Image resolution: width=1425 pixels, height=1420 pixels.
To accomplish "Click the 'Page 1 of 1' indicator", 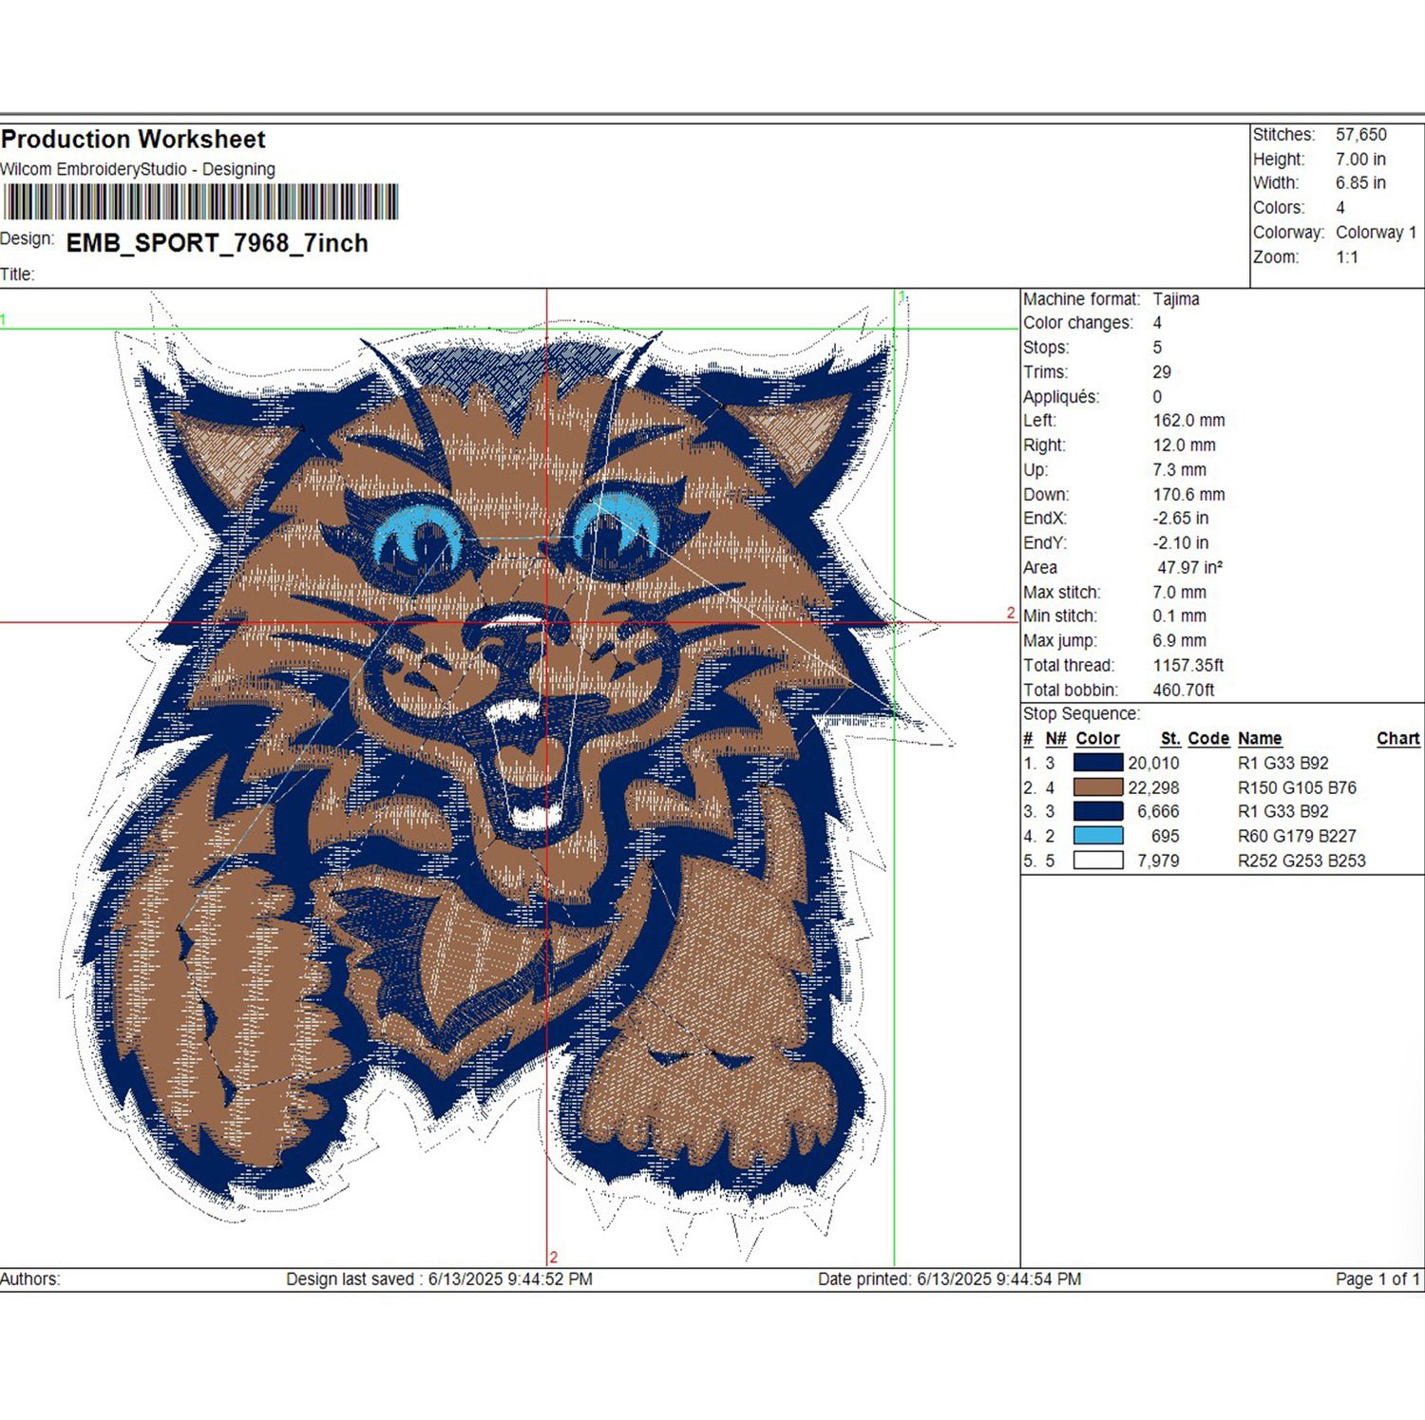I will pyautogui.click(x=1377, y=1279).
